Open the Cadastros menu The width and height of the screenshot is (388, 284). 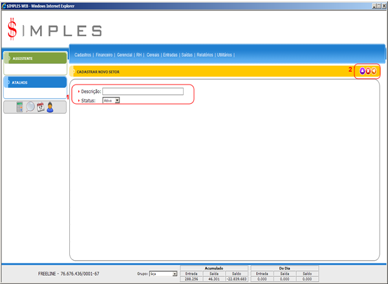click(83, 55)
